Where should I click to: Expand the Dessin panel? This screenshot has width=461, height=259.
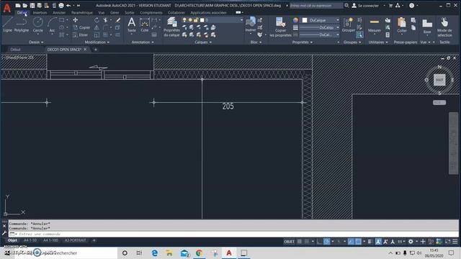point(36,42)
